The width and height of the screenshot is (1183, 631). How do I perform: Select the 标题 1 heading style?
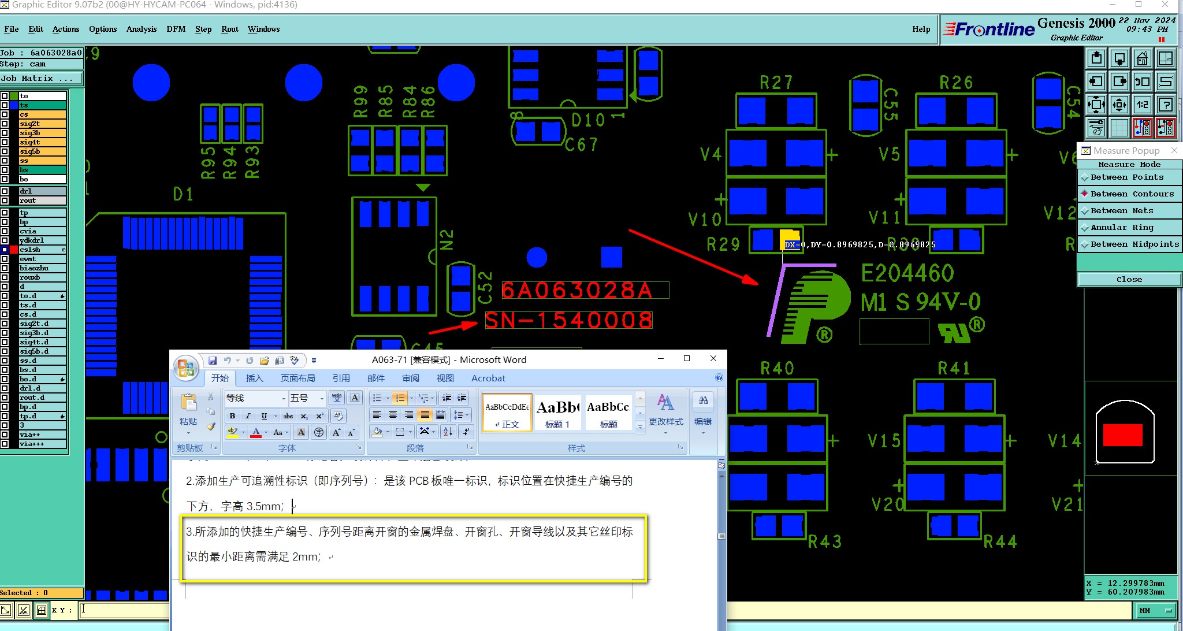coord(557,414)
